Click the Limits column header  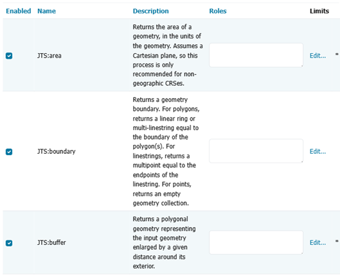(319, 11)
